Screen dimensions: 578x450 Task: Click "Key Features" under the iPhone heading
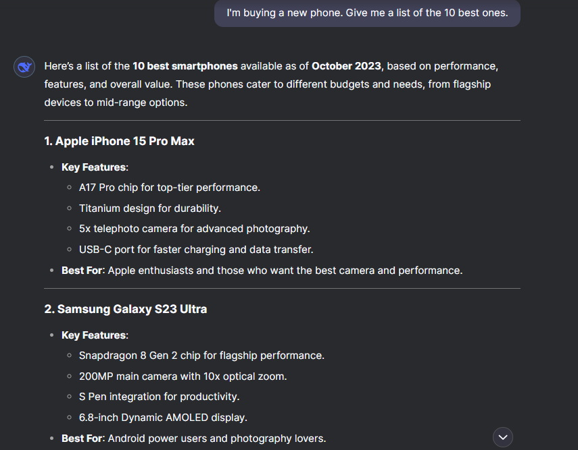[x=94, y=167]
